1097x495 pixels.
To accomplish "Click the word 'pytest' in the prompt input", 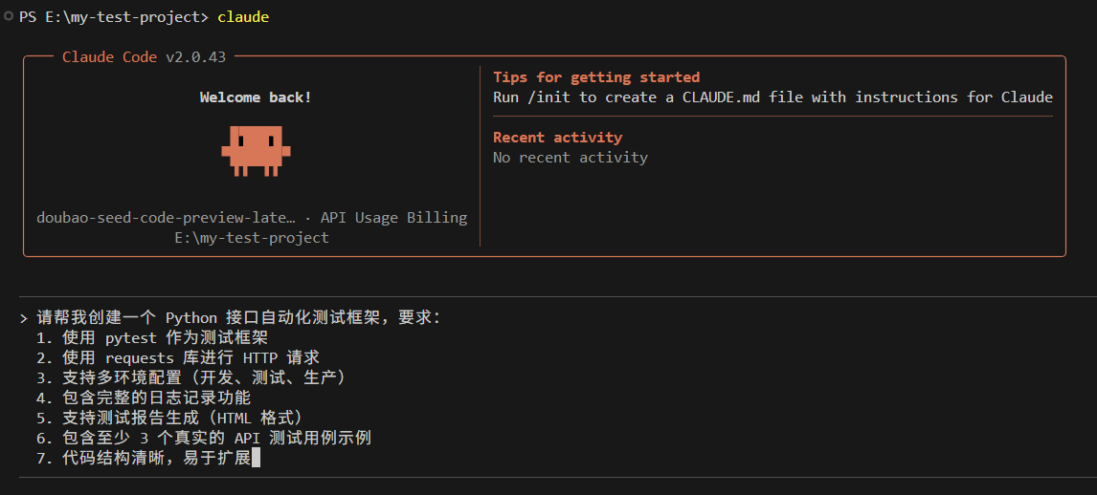I will coord(130,338).
